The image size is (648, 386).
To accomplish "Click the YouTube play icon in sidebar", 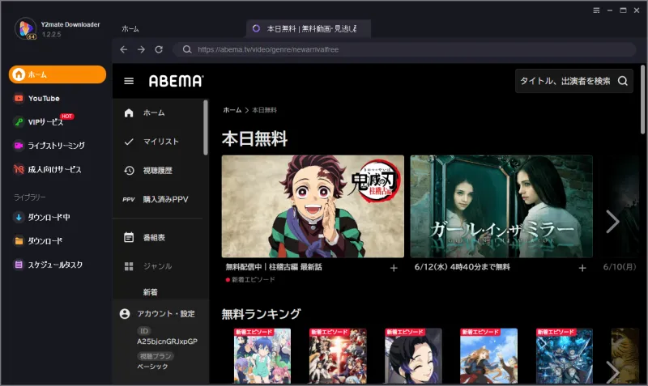I will pyautogui.click(x=19, y=98).
